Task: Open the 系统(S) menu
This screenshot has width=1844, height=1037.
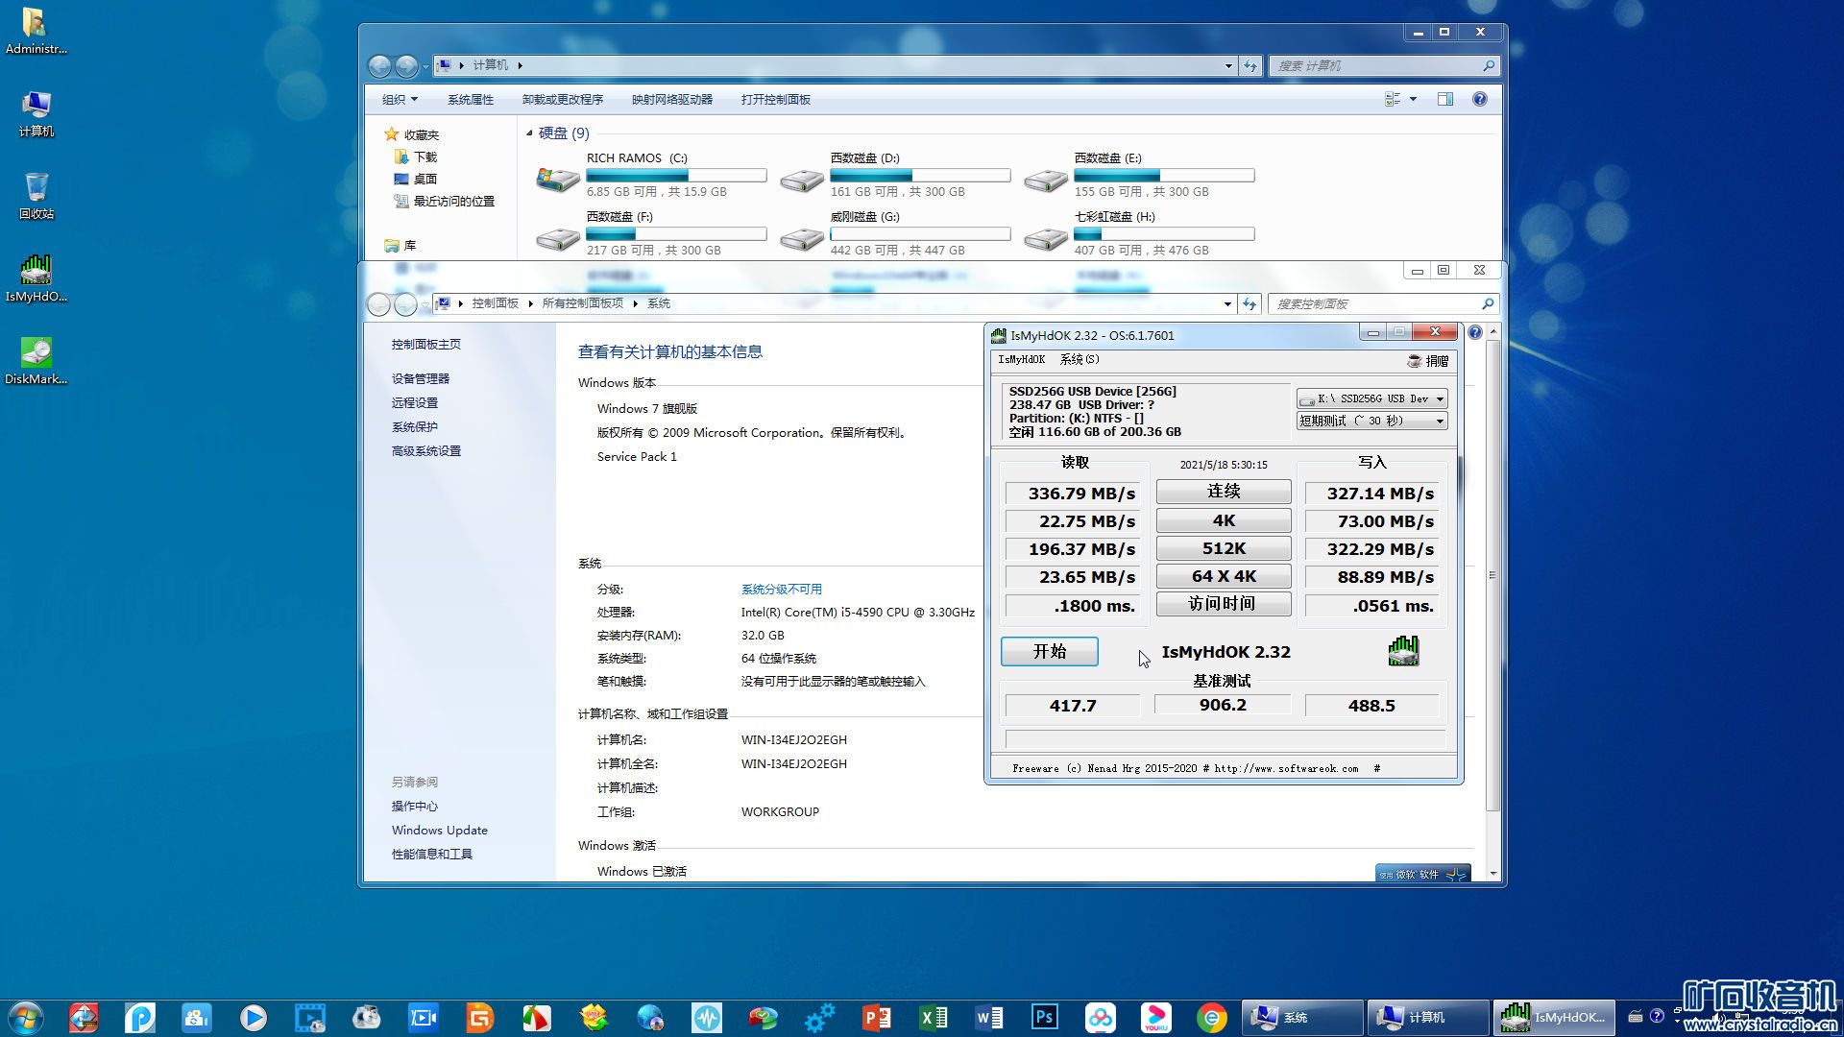Action: [1080, 360]
